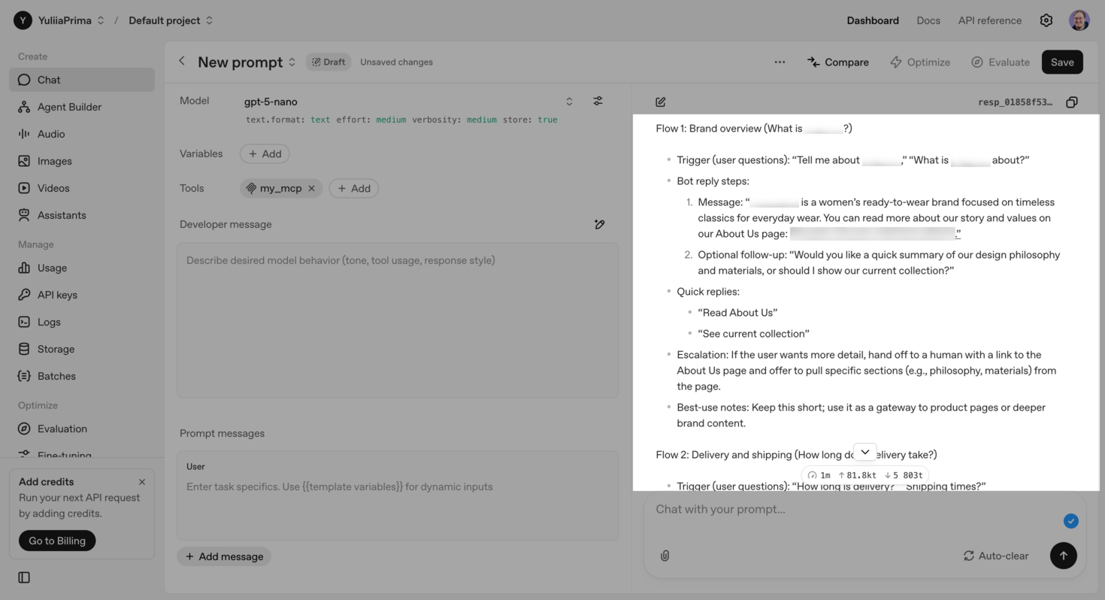Edit the response using the pencil icon

tap(660, 102)
